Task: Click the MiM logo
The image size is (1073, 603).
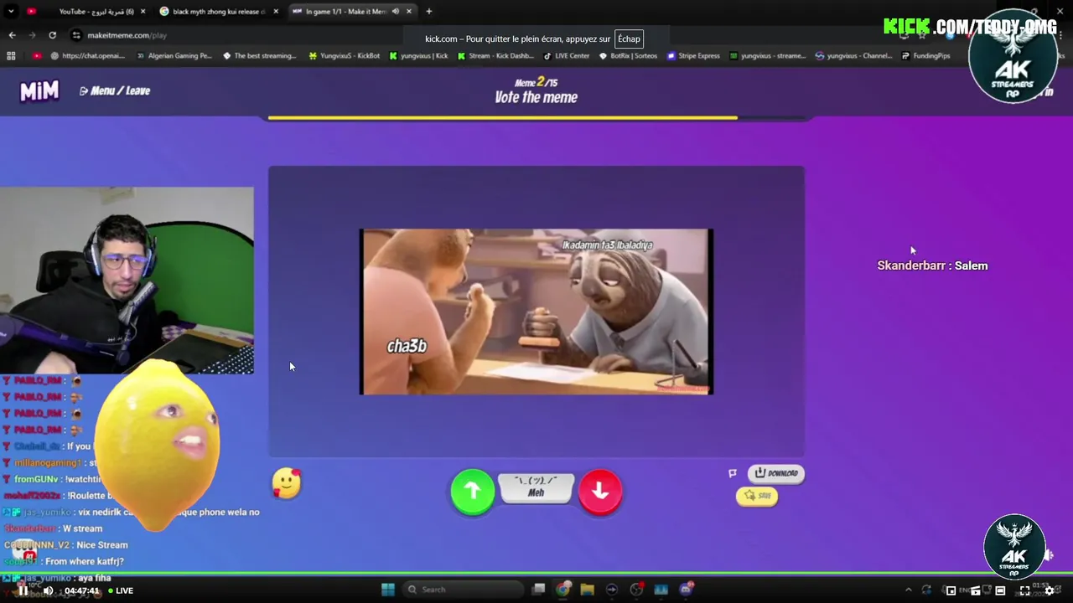Action: pyautogui.click(x=39, y=90)
